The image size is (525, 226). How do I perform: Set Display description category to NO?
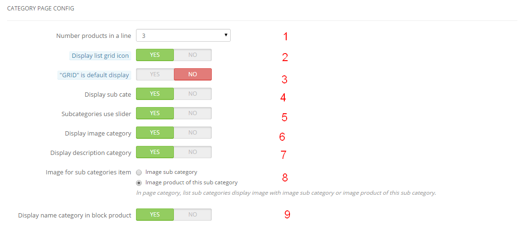(x=192, y=152)
